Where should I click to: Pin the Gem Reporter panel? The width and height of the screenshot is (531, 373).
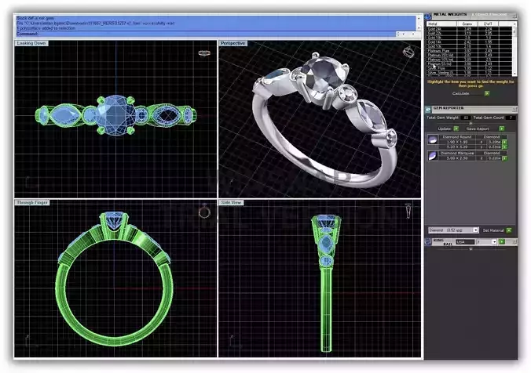pos(515,109)
